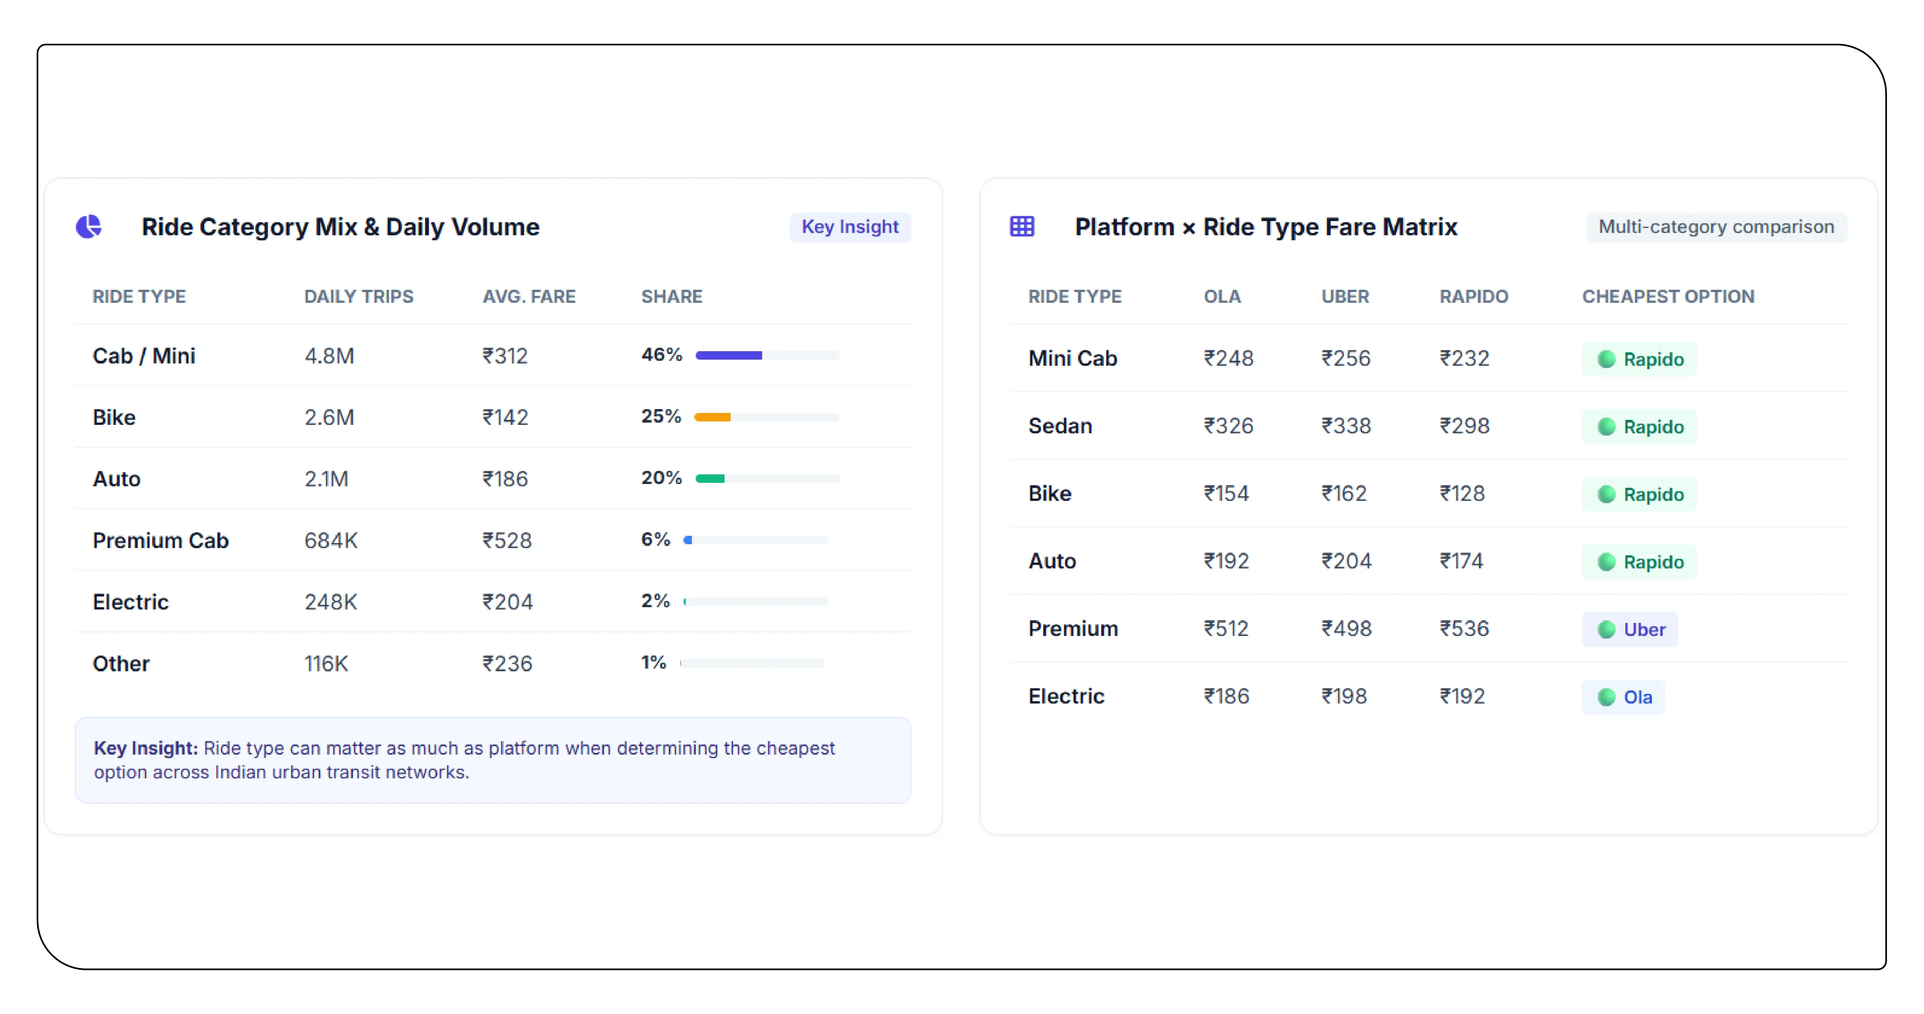This screenshot has width=1924, height=1014.
Task: Click the RAPIDO column header
Action: pos(1474,296)
